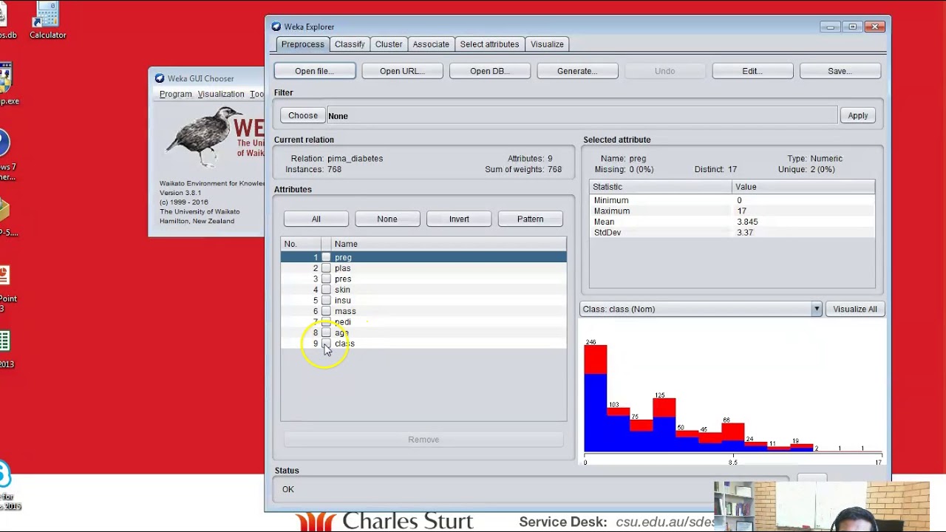Open the Visualization menu in GUI Chooser
The height and width of the screenshot is (532, 946).
pyautogui.click(x=221, y=94)
